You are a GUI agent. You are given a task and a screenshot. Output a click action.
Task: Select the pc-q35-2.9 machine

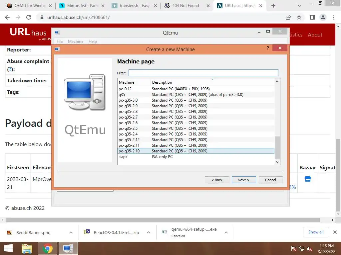click(x=196, y=106)
